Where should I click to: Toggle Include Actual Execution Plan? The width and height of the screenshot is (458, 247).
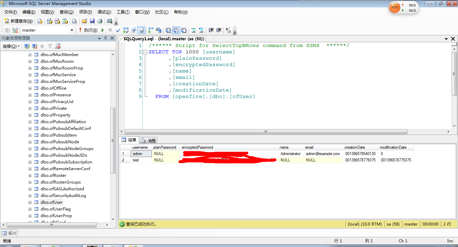[151, 30]
